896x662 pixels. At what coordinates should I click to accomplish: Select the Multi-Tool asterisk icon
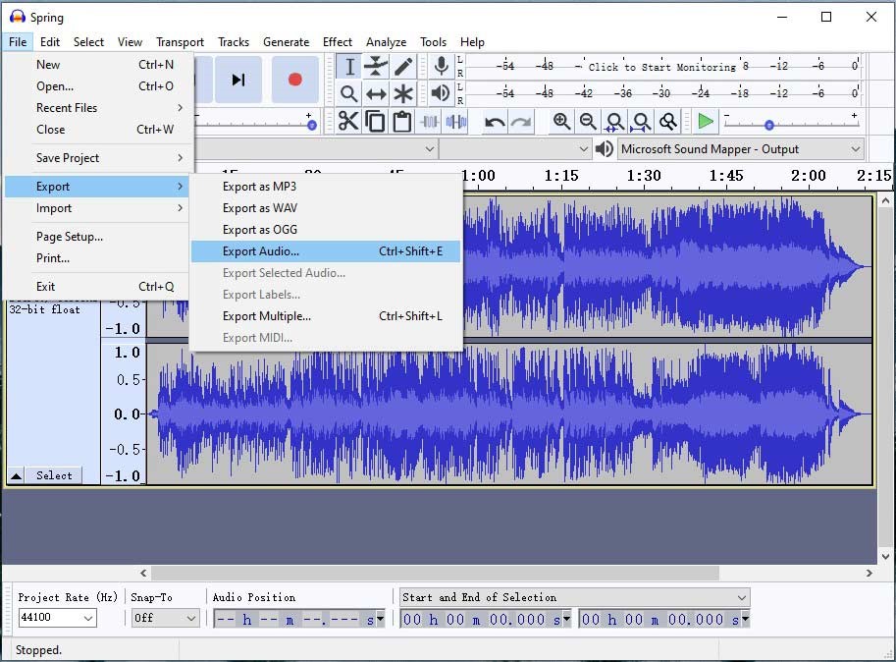[x=403, y=93]
